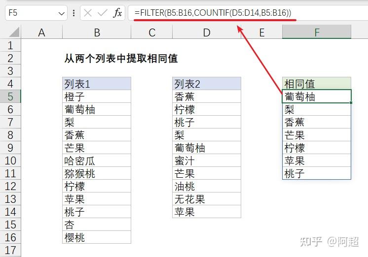Open formula bar options dots handle
The width and height of the screenshot is (368, 257).
[74, 13]
